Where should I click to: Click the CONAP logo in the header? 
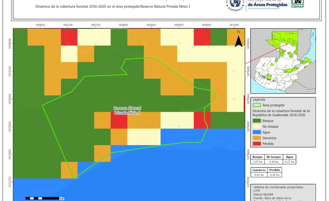(x=298, y=4)
